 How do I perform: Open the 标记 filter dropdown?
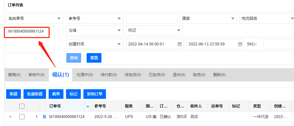coord(154,30)
